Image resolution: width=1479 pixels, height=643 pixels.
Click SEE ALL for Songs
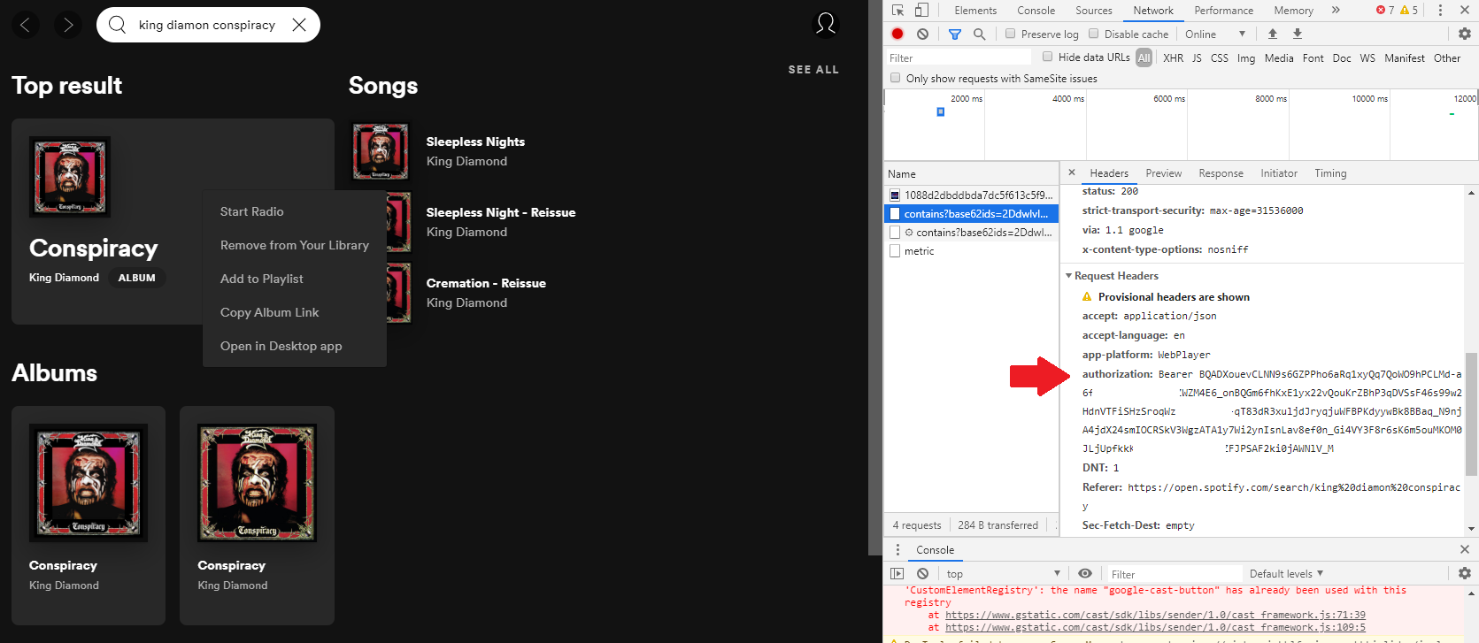[x=813, y=69]
